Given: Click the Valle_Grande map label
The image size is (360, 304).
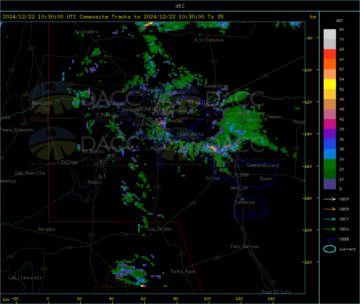Looking at the screenshot, I should click(119, 147).
